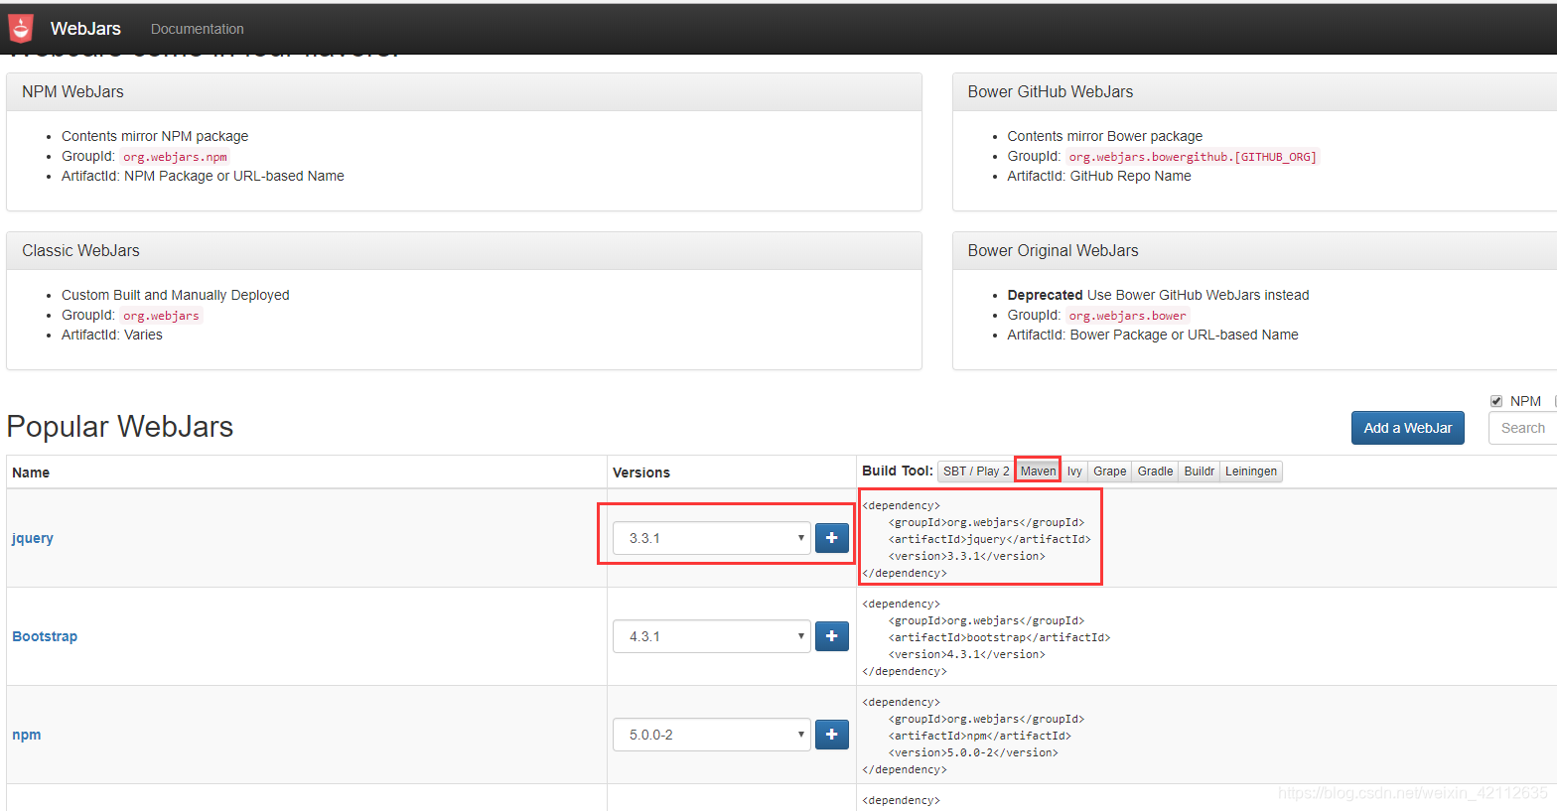Click the jquery Maven dependency snippet
Image resolution: width=1557 pixels, height=811 pixels.
(977, 539)
